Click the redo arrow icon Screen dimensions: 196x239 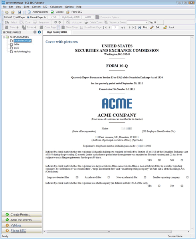tap(60, 22)
